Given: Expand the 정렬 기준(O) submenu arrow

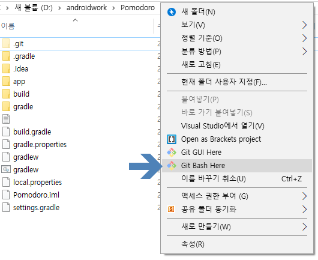Looking at the screenshot, I should [x=304, y=38].
